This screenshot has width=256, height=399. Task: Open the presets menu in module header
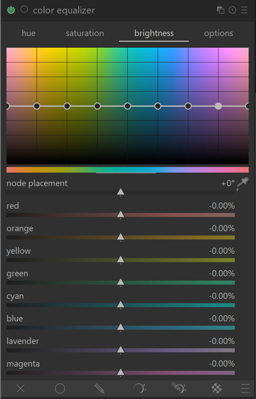tap(244, 10)
